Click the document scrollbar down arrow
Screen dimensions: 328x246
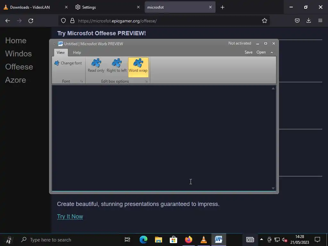pos(273,188)
